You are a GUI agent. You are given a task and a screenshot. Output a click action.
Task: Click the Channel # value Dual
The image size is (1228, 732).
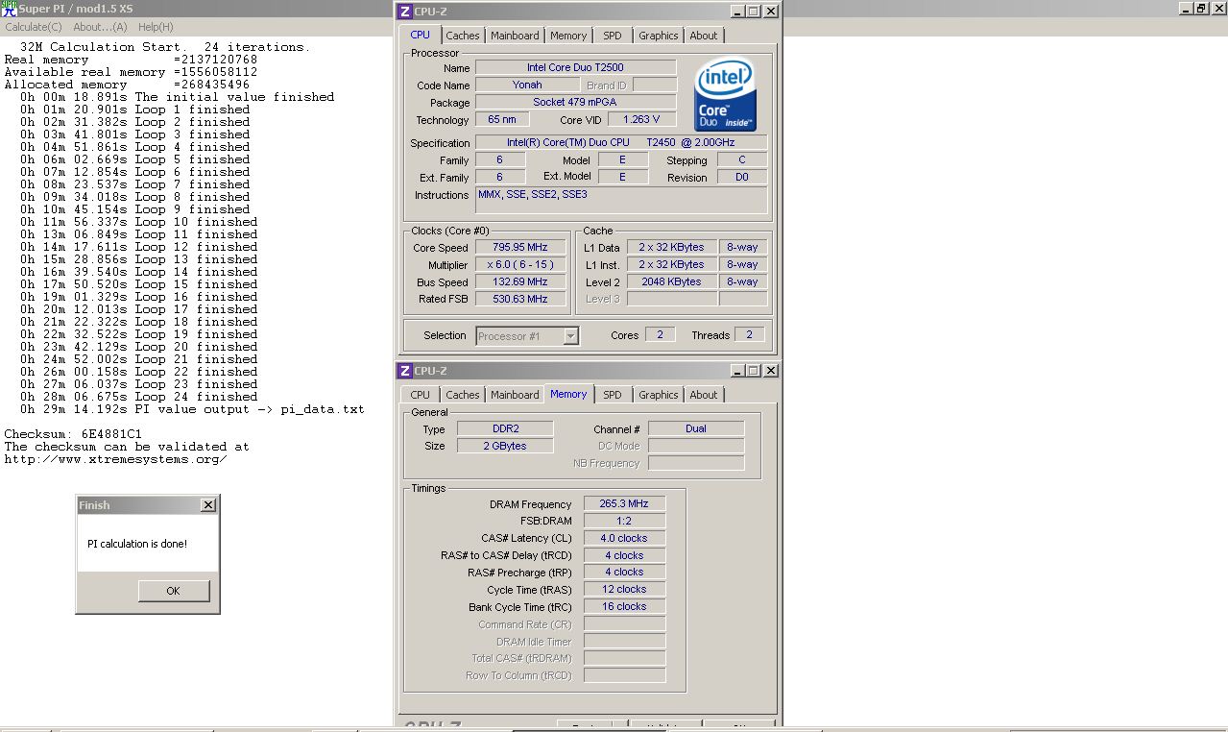tap(696, 428)
